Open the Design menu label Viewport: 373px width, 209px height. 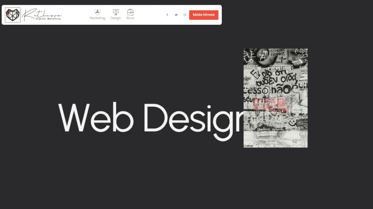[x=115, y=18]
